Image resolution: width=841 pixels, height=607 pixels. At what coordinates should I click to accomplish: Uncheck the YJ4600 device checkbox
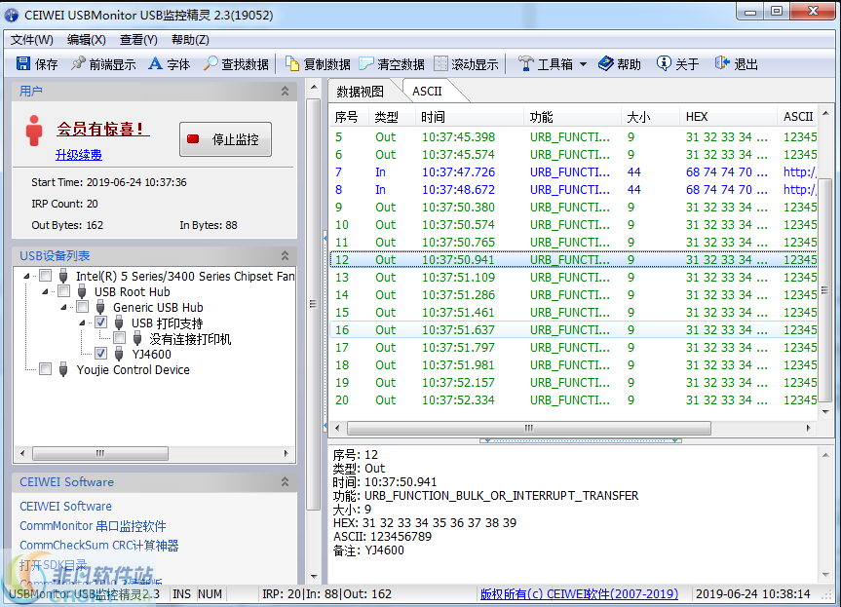[102, 354]
